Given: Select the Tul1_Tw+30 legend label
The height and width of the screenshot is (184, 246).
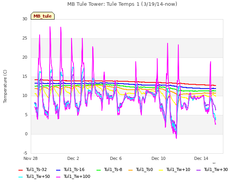Looking at the screenshot, I should [216, 169].
